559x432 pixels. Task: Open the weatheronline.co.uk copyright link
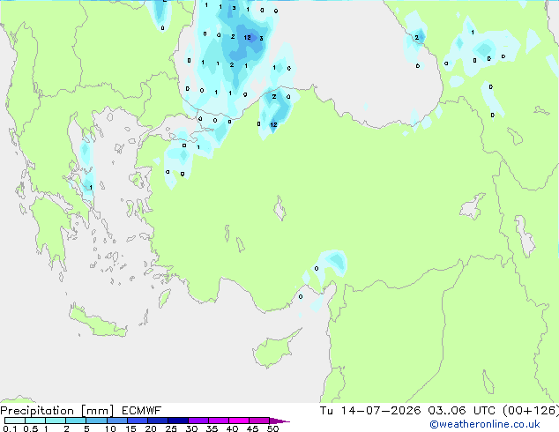pos(485,424)
